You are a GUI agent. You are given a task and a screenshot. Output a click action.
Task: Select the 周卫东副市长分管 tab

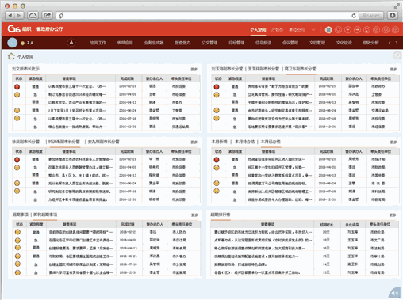(x=300, y=69)
